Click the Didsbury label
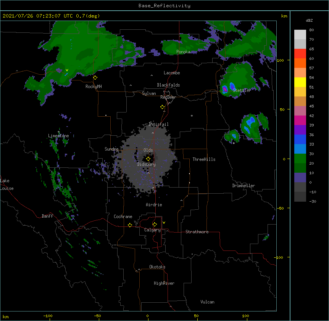Viewport: 329px width, 321px height. (147, 164)
